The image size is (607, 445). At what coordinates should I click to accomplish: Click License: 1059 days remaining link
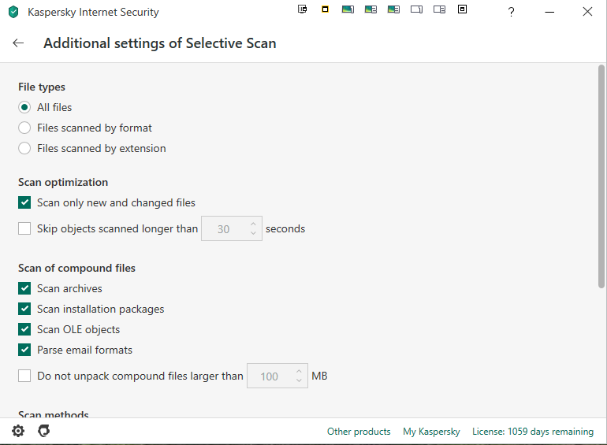click(x=532, y=432)
